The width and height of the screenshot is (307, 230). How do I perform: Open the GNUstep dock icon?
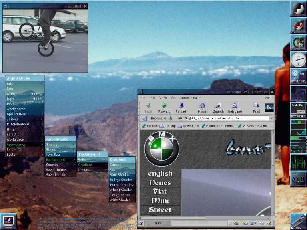click(x=298, y=9)
